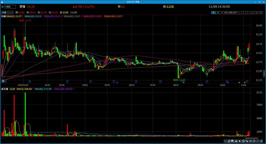Select the 日 daily timeframe button
The width and height of the screenshot is (266, 144).
(x=214, y=13)
